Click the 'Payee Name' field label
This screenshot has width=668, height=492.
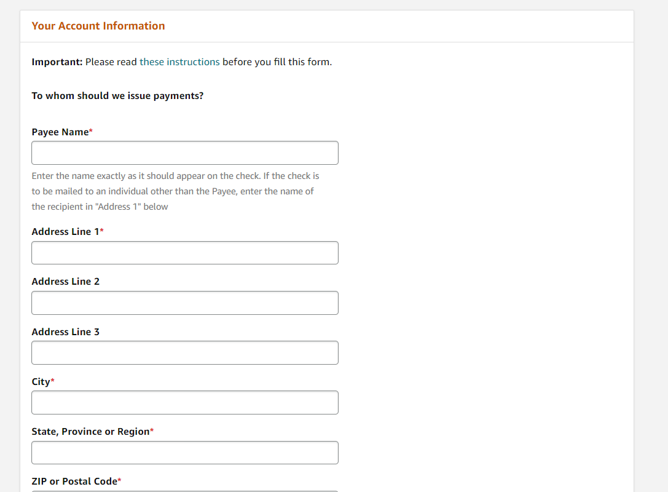coord(60,132)
